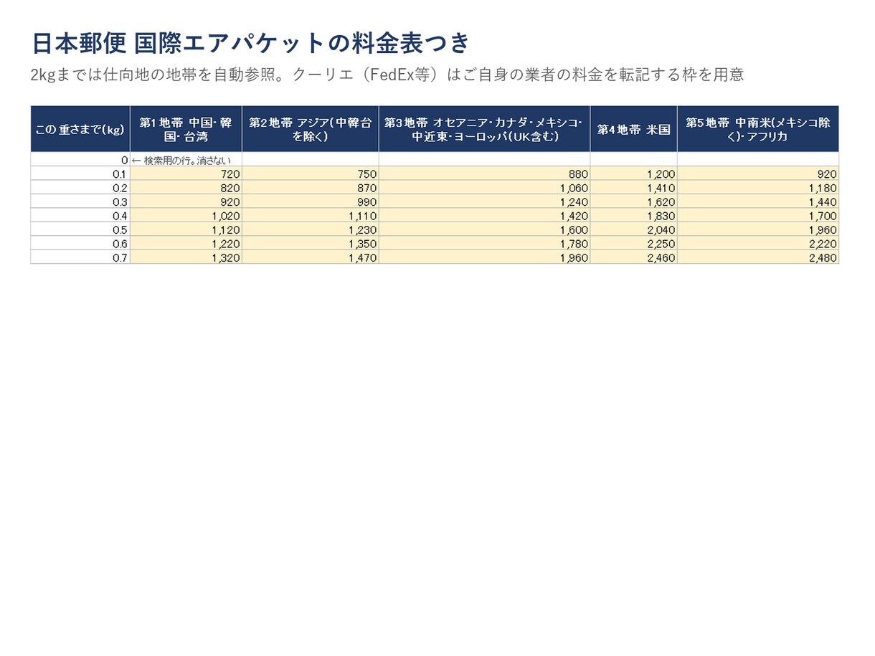Click the note ← 検索用の行。消さない
The width and height of the screenshot is (875, 656).
(181, 161)
